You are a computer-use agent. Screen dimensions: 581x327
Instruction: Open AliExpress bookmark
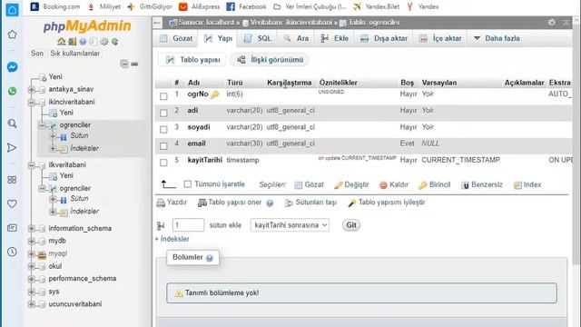pos(200,6)
